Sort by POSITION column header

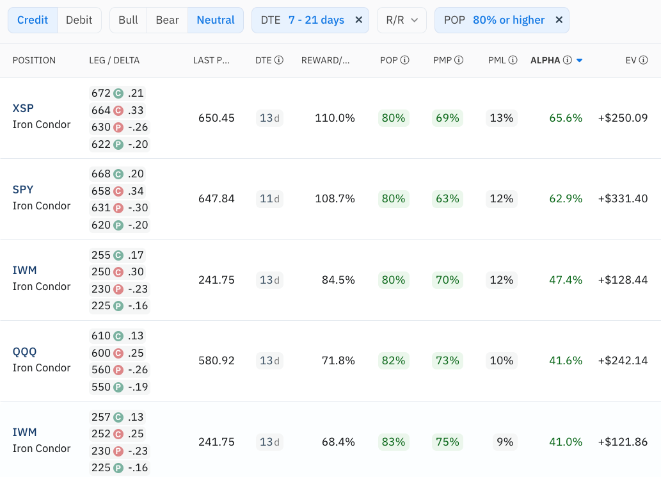click(34, 60)
